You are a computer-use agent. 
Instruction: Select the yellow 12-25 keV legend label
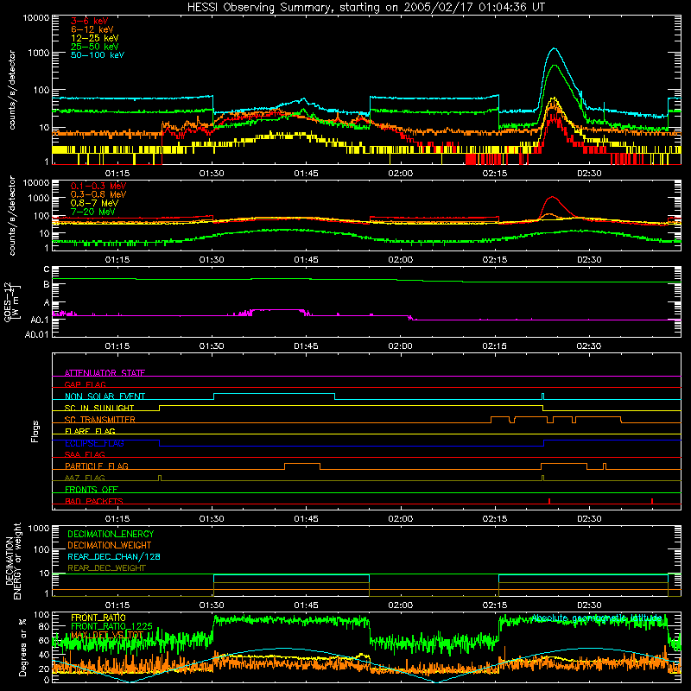[x=94, y=38]
